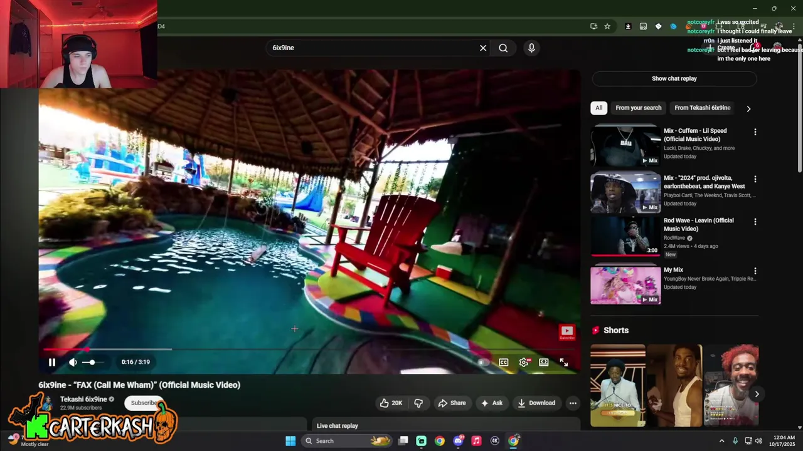Click Show chat replay

[x=674, y=78]
